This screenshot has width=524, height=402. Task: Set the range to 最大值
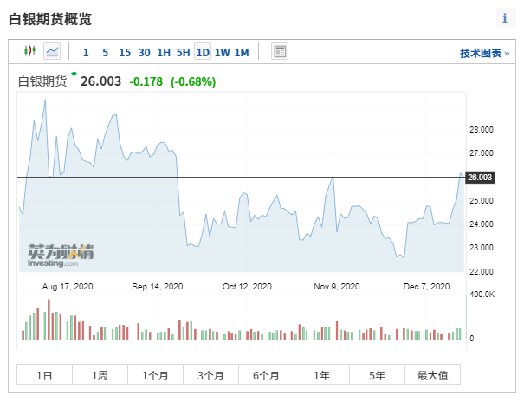[433, 376]
